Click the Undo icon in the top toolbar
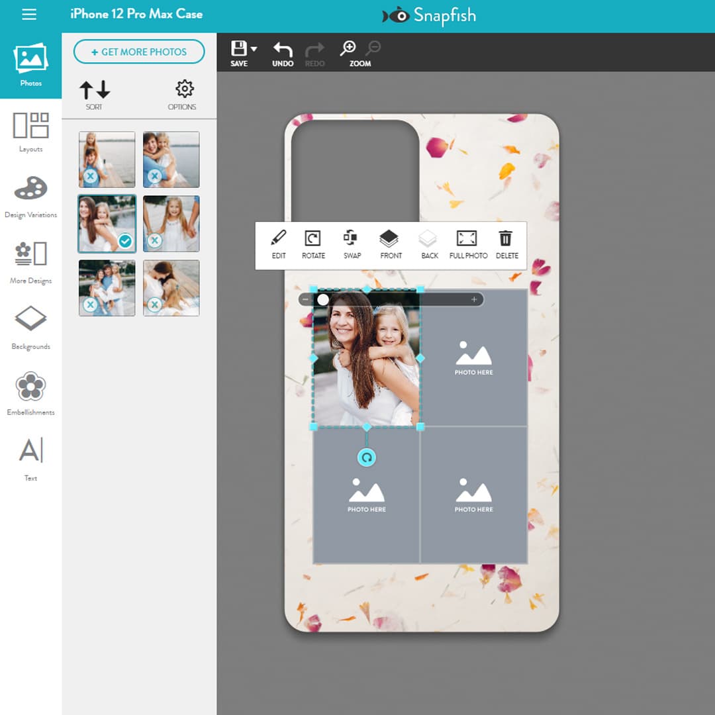This screenshot has height=715, width=715. tap(282, 48)
